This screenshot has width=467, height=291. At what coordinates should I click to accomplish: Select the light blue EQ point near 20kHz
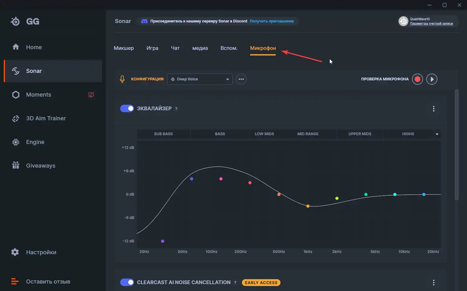(424, 194)
